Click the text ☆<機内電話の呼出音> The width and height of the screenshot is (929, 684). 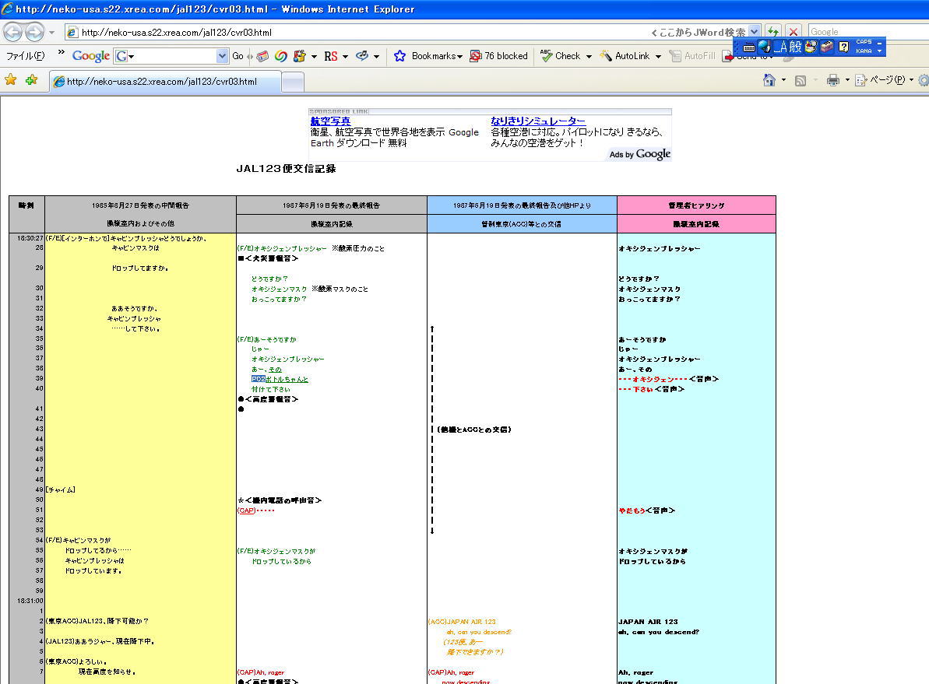pos(280,500)
